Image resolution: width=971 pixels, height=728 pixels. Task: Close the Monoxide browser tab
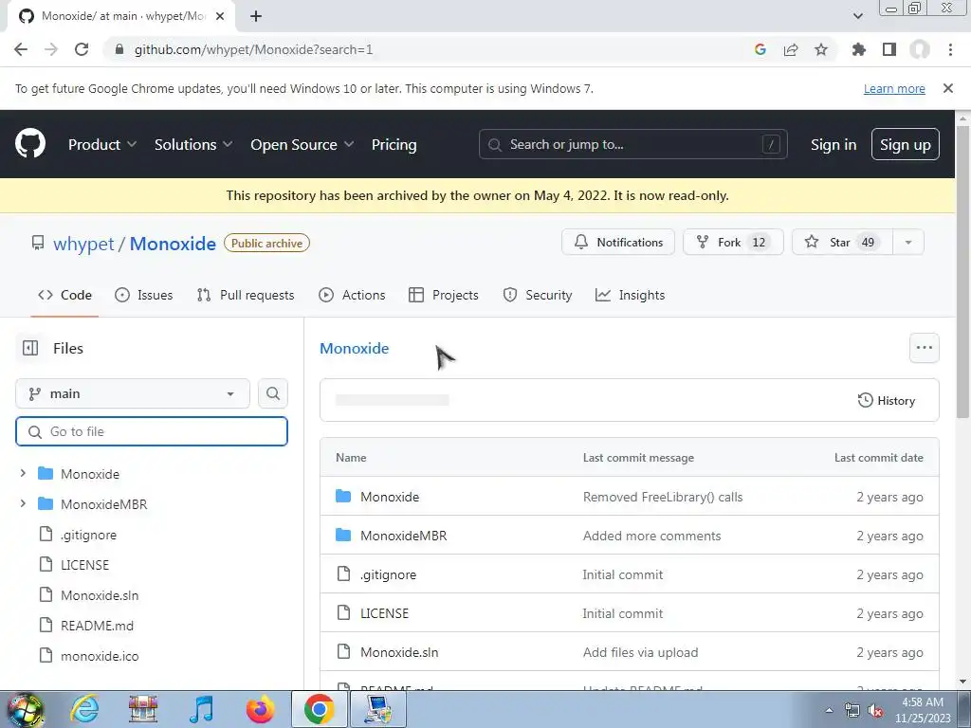[220, 16]
